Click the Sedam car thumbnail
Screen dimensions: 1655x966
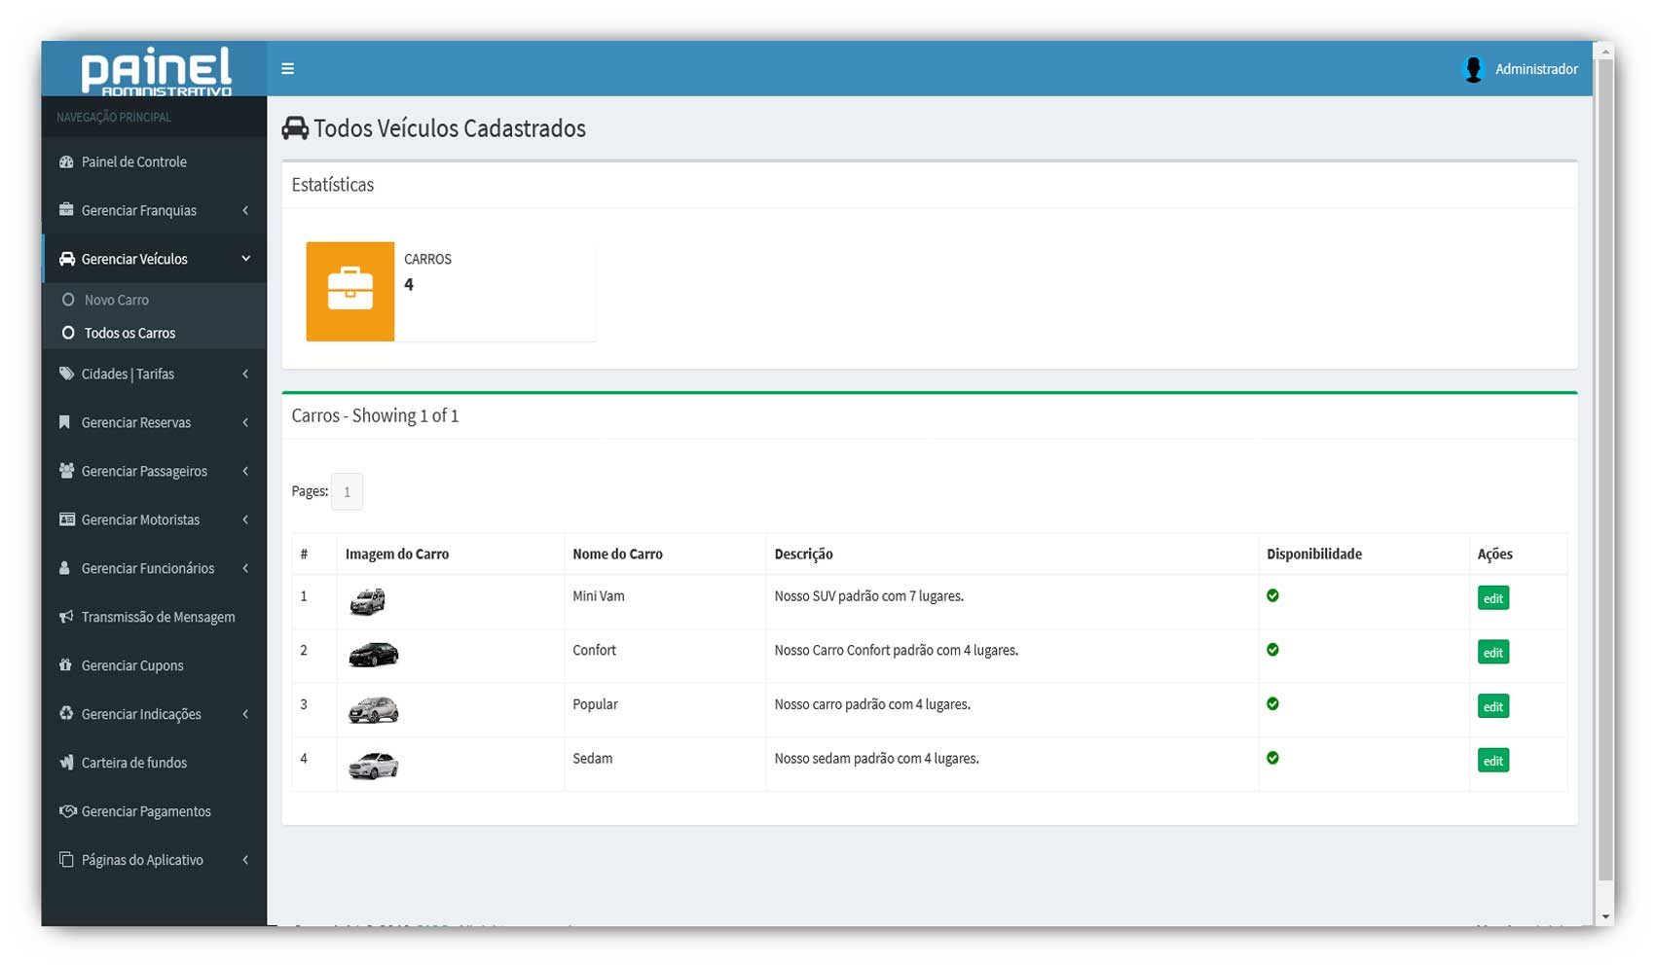(x=374, y=765)
